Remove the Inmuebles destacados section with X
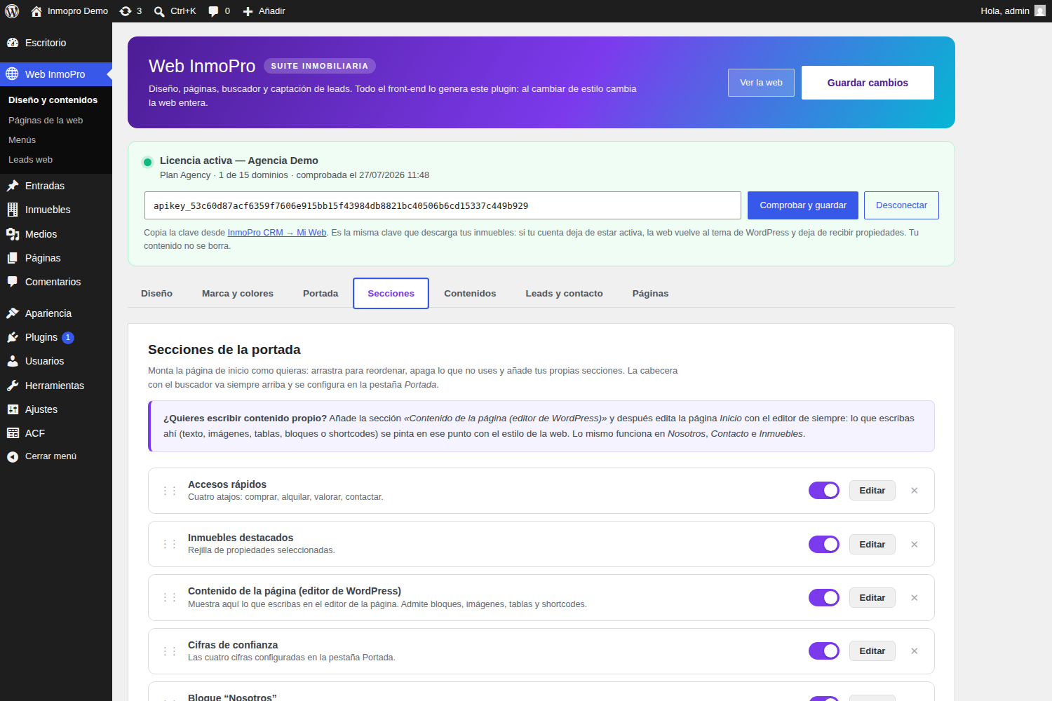 (x=915, y=545)
